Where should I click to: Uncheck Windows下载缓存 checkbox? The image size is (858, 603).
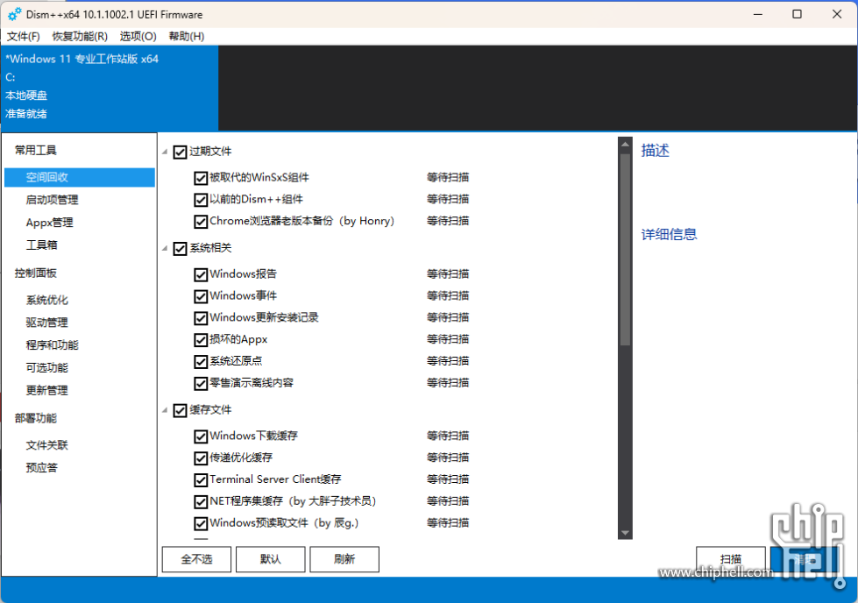click(x=201, y=436)
